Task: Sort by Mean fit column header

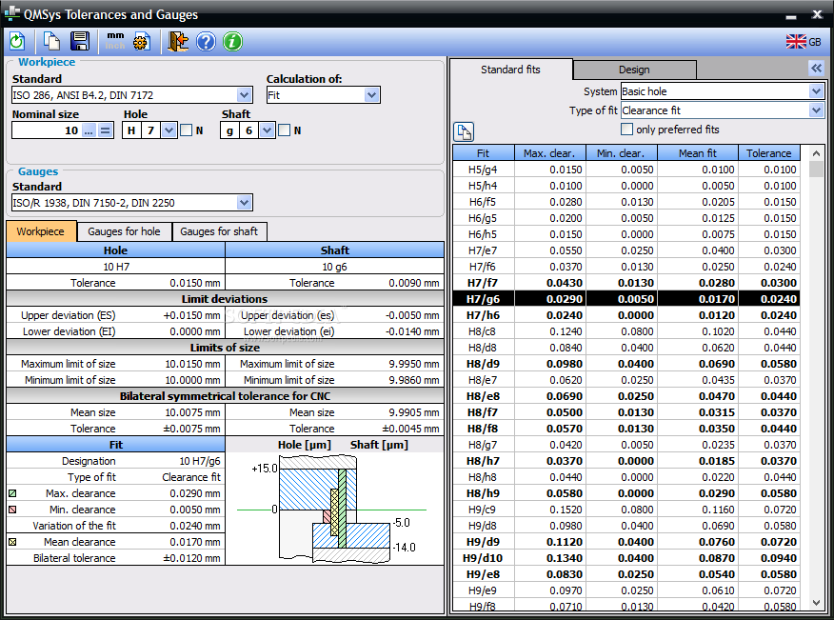Action: pyautogui.click(x=697, y=153)
